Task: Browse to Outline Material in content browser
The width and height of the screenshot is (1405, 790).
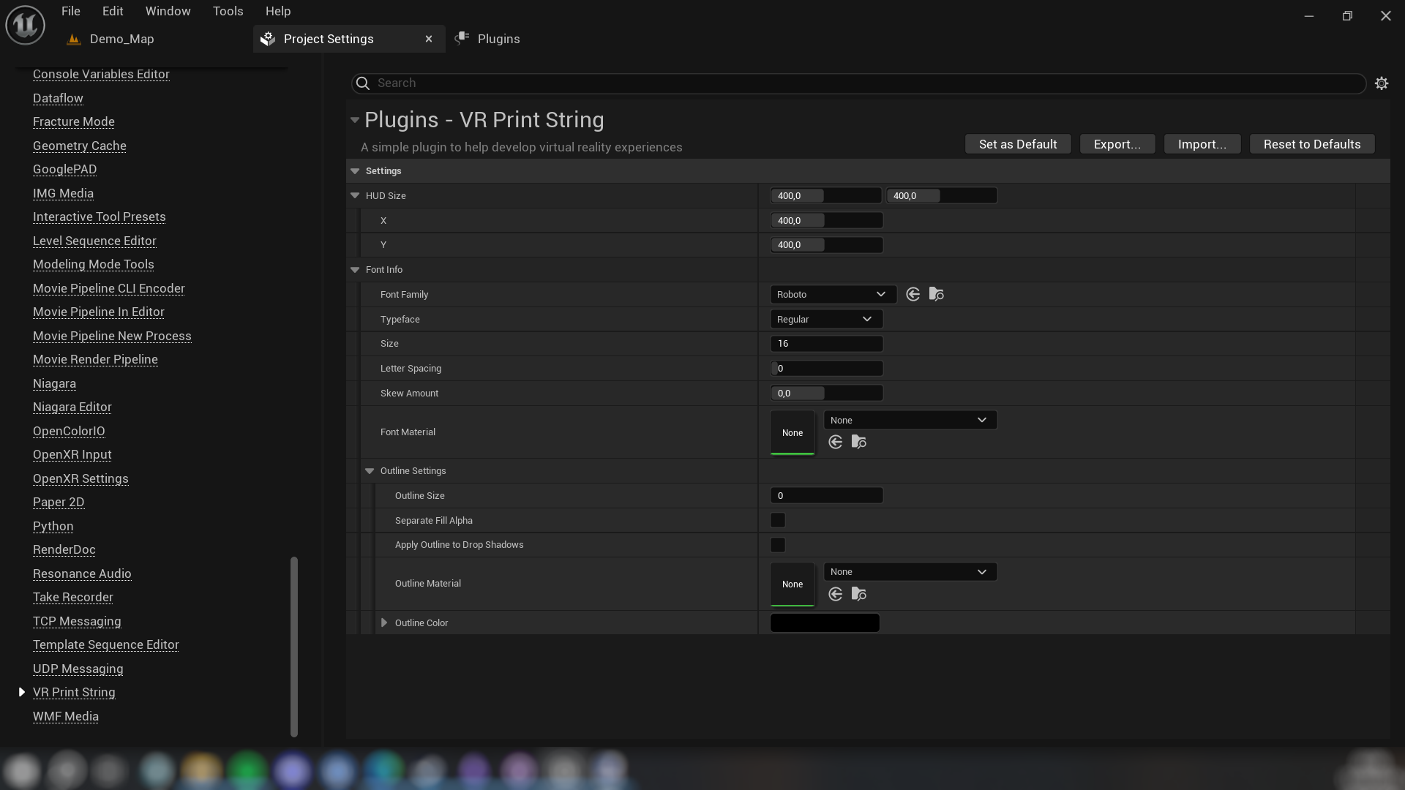Action: [858, 594]
